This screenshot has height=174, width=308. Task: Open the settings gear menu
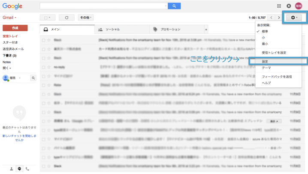tap(294, 18)
